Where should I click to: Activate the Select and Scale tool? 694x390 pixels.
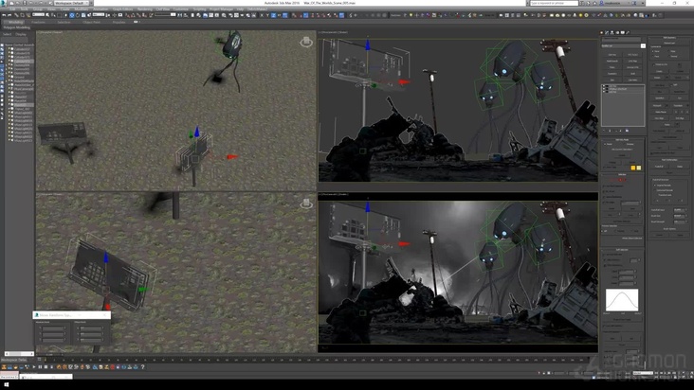click(83, 15)
